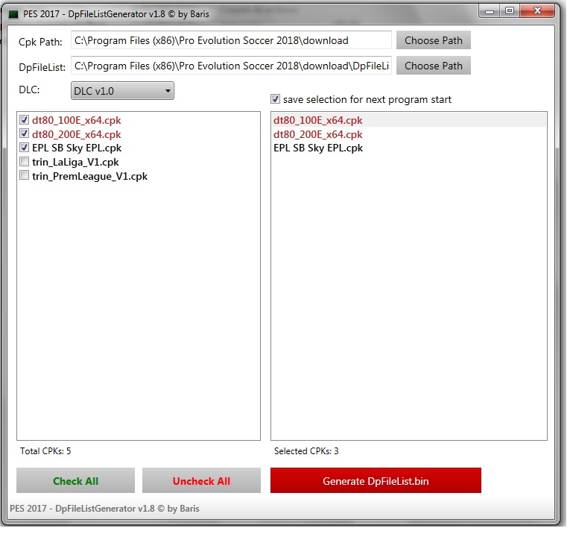The image size is (573, 534).
Task: Click the status bar text by Baris
Action: [x=104, y=509]
